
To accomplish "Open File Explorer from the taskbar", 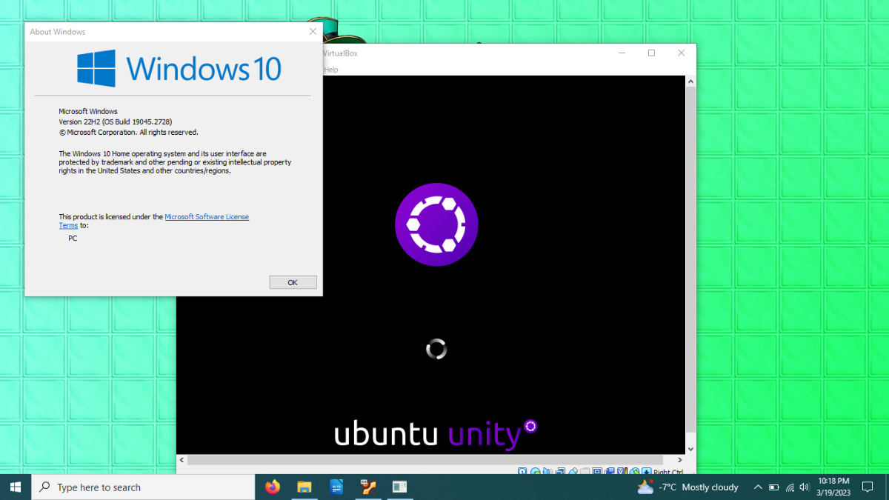I will point(304,487).
